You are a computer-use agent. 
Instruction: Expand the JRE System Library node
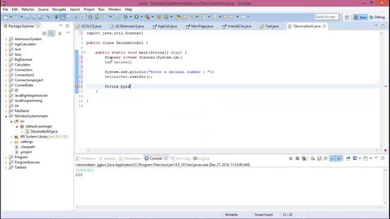(x=12, y=137)
